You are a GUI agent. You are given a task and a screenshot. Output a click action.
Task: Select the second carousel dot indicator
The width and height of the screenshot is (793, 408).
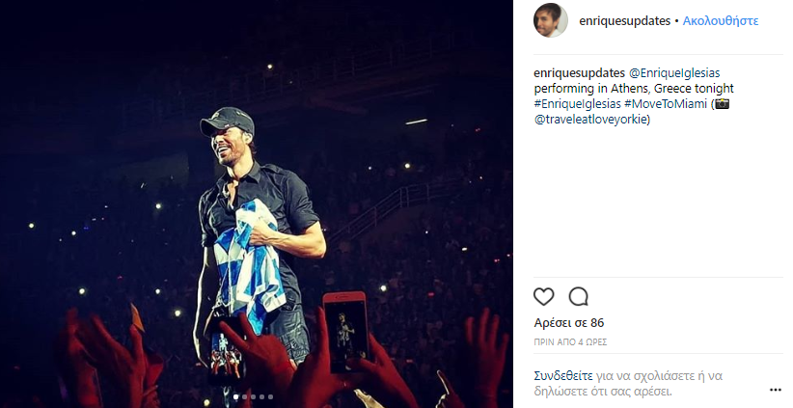point(245,396)
